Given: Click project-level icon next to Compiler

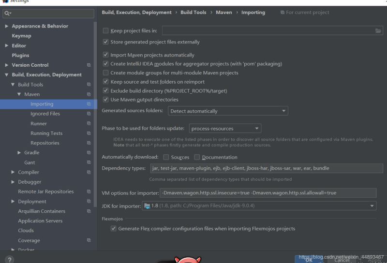Looking at the screenshot, I should (x=89, y=172).
